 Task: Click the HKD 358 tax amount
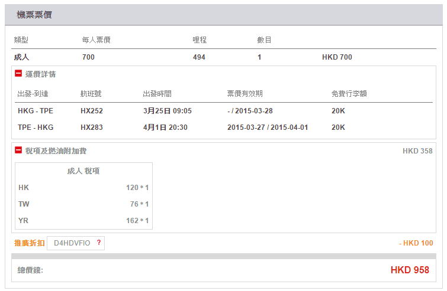[417, 151]
